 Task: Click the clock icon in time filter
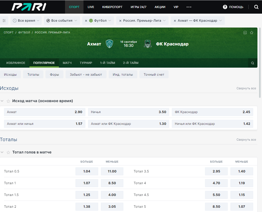pyautogui.click(x=15, y=21)
